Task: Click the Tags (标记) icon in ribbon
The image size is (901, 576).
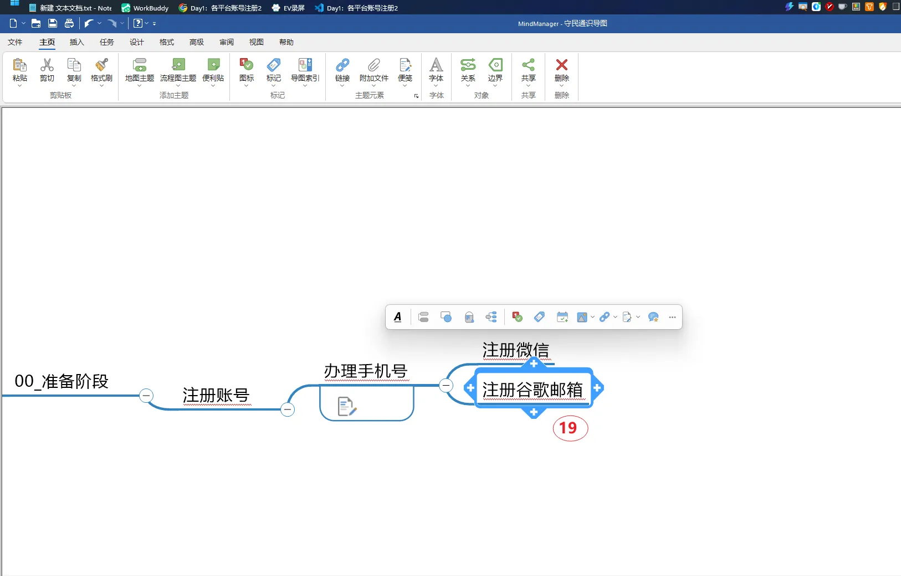Action: 274,65
